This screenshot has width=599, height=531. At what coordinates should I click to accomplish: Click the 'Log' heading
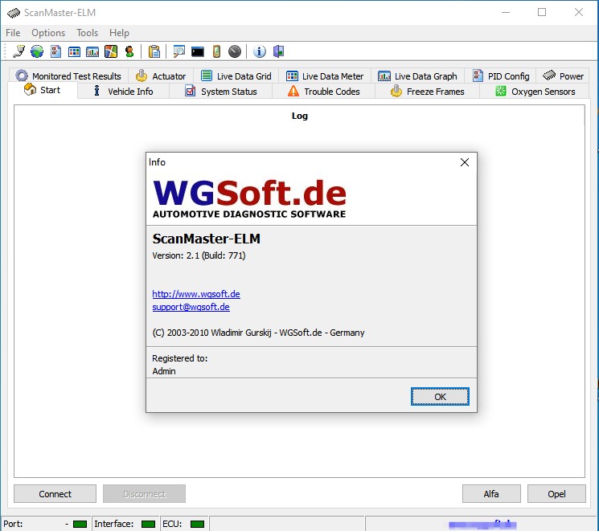tap(299, 116)
